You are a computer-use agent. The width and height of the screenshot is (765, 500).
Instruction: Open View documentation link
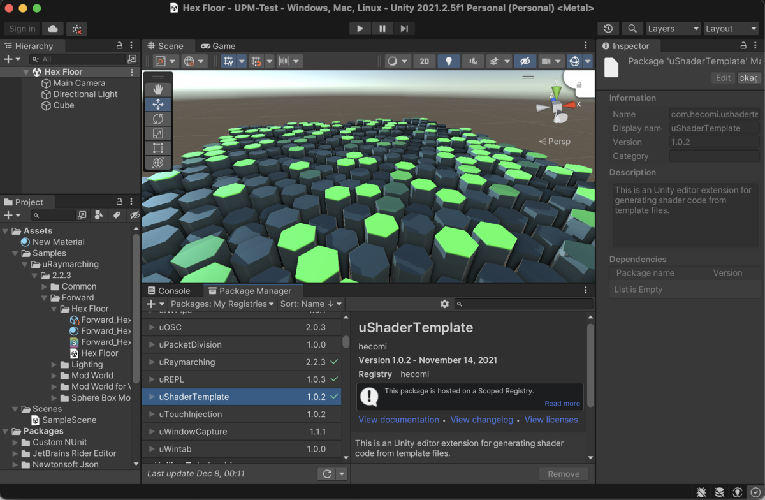coord(398,420)
